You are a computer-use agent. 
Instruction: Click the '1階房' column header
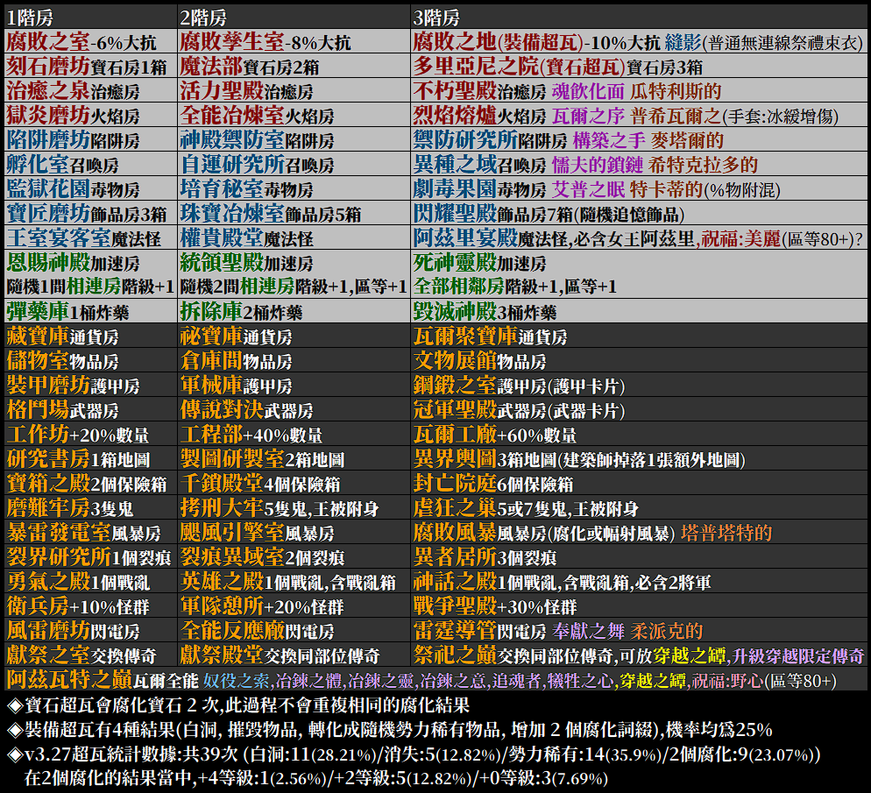click(90, 18)
